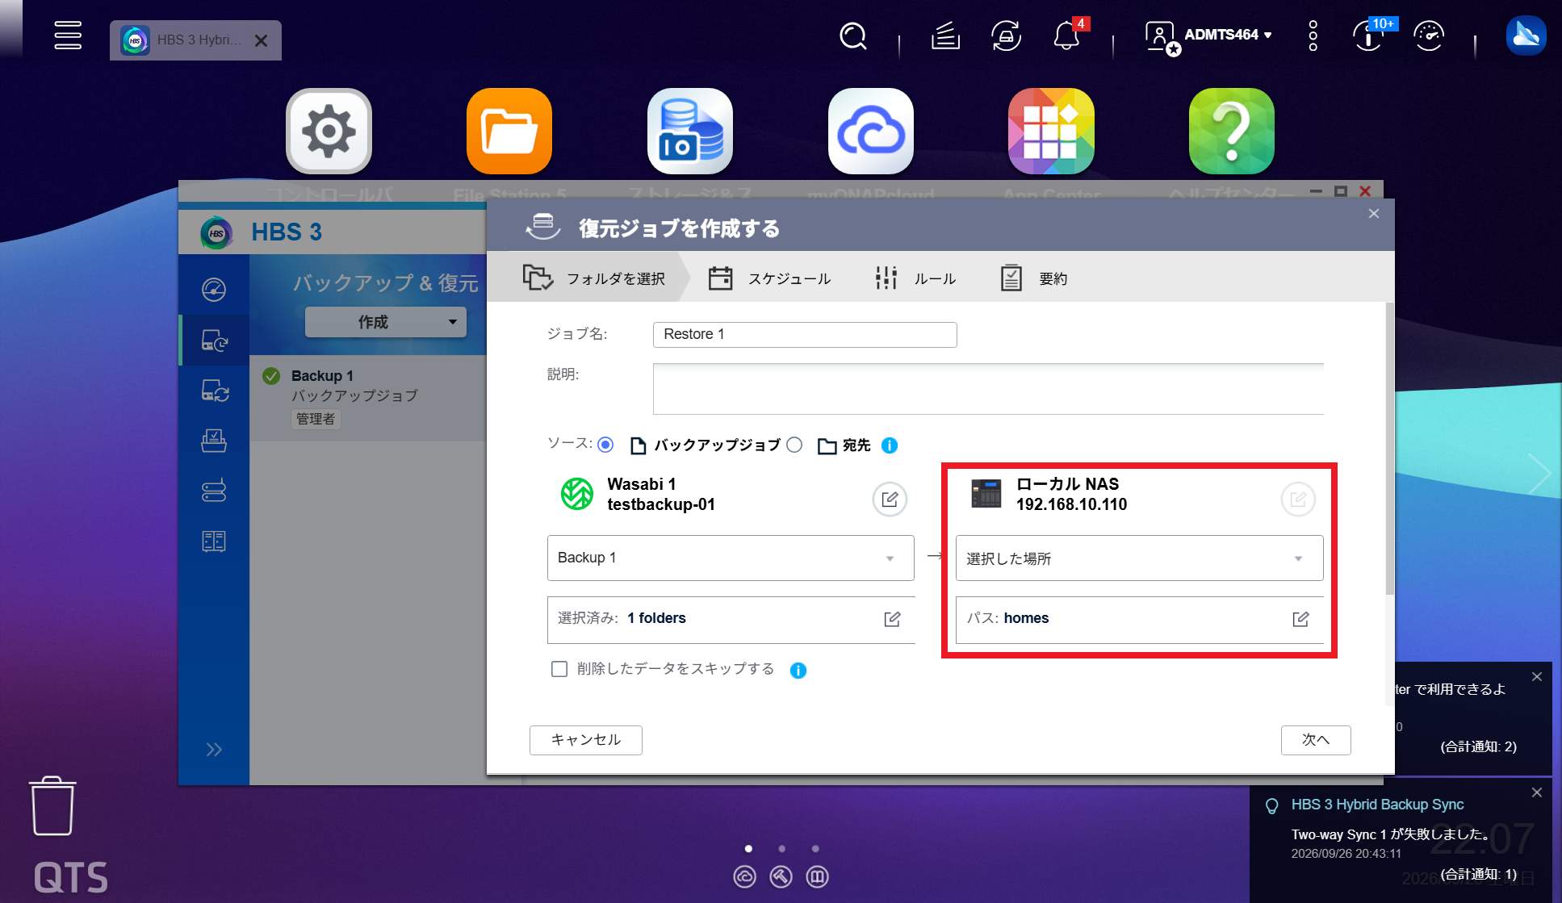Edit the homes destination path
This screenshot has width=1562, height=903.
coord(1300,619)
